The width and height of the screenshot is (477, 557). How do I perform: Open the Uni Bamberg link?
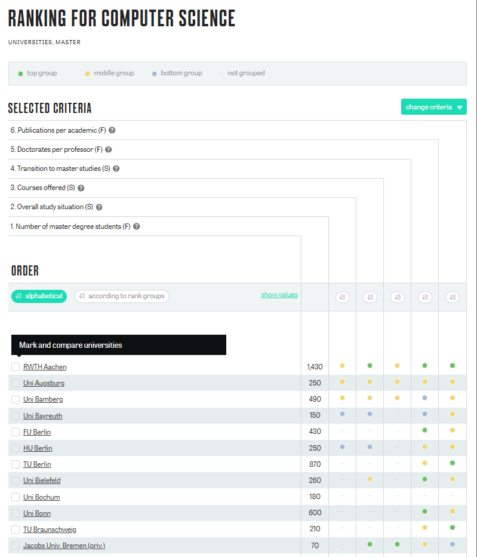pyautogui.click(x=43, y=399)
